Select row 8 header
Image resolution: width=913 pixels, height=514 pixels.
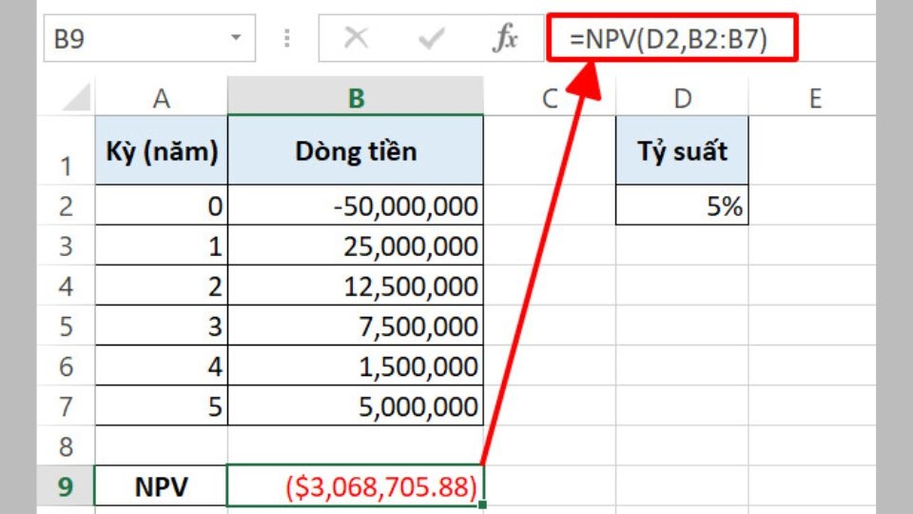(x=66, y=445)
